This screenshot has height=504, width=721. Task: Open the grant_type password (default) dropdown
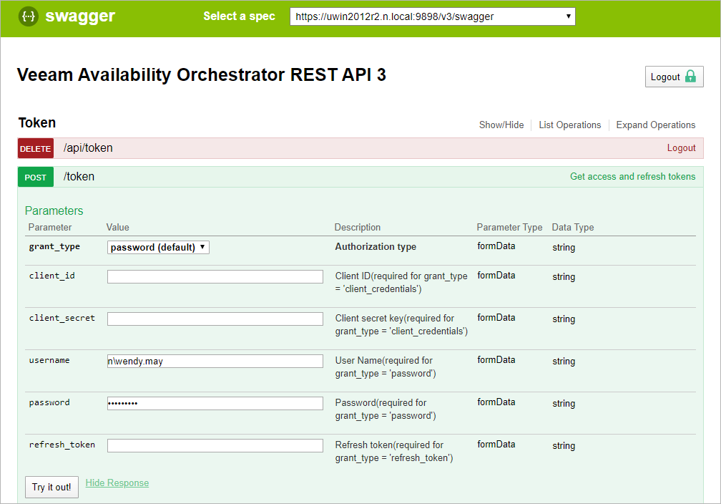[158, 247]
